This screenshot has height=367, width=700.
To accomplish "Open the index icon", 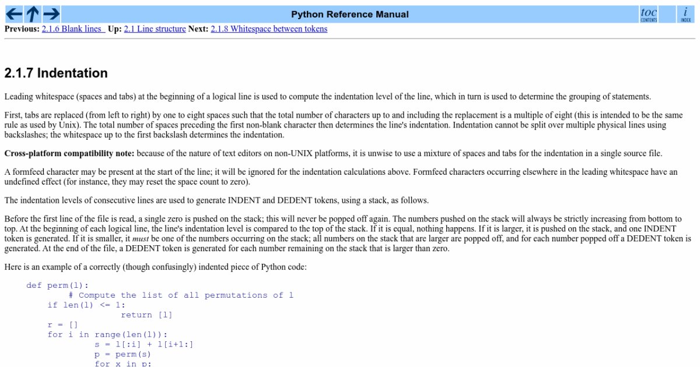I will click(x=685, y=14).
